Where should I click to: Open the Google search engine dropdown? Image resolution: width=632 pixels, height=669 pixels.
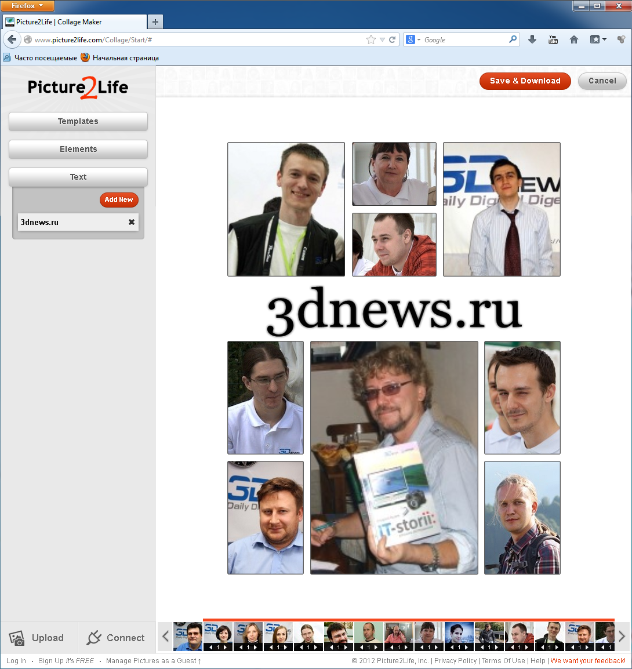pos(413,39)
